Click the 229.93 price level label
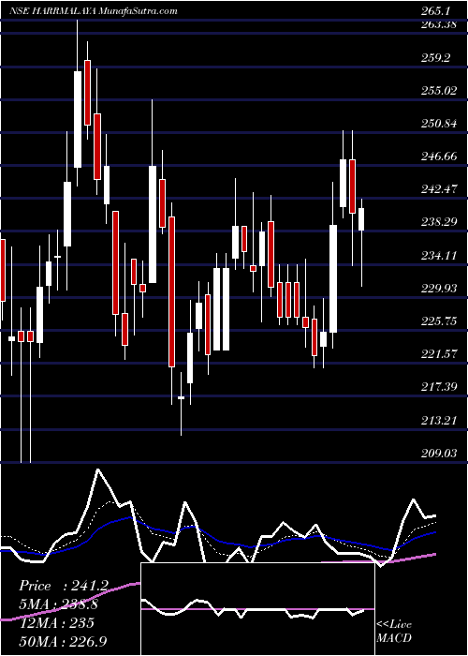 point(439,288)
